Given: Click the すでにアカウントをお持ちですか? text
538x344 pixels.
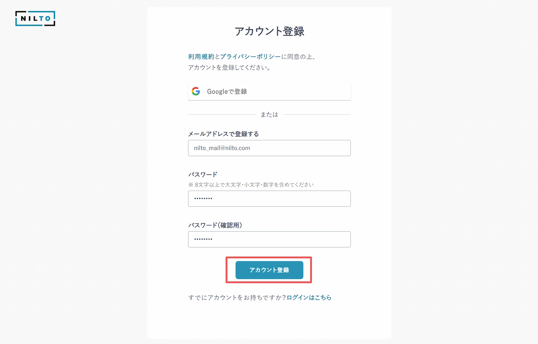Looking at the screenshot, I should [237, 297].
